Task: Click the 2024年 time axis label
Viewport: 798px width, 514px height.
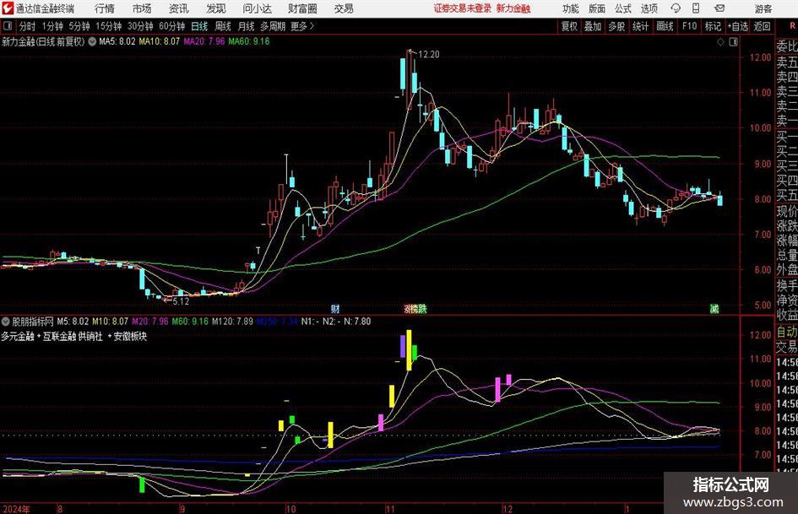Action: tap(16, 509)
